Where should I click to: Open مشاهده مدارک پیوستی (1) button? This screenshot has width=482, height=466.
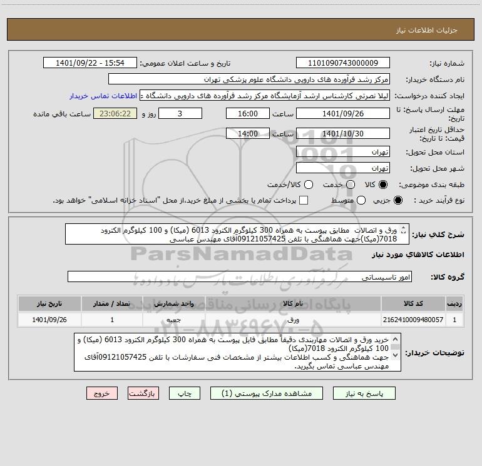click(x=267, y=393)
